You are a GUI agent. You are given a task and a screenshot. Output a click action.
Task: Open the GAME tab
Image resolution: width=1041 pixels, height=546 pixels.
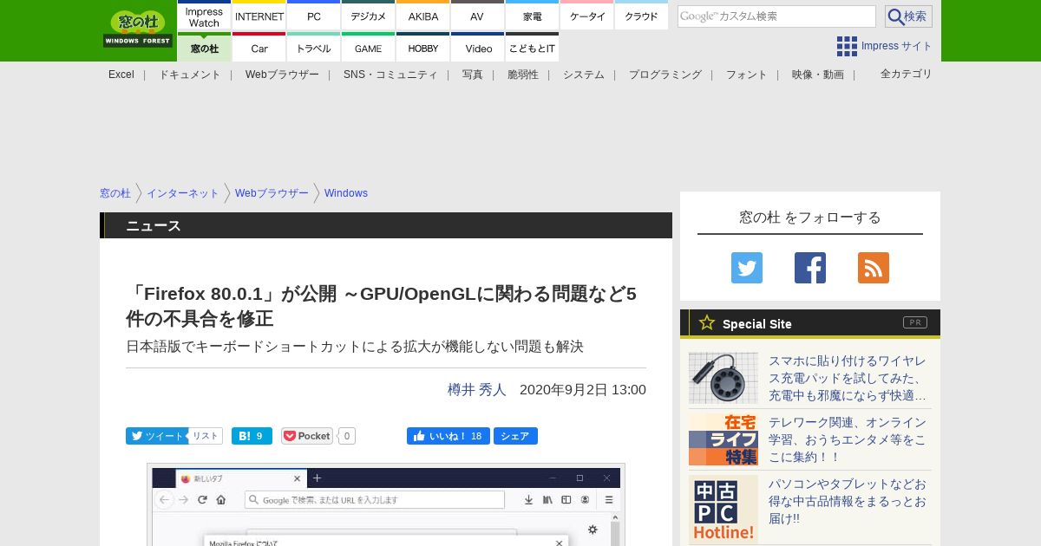point(369,48)
